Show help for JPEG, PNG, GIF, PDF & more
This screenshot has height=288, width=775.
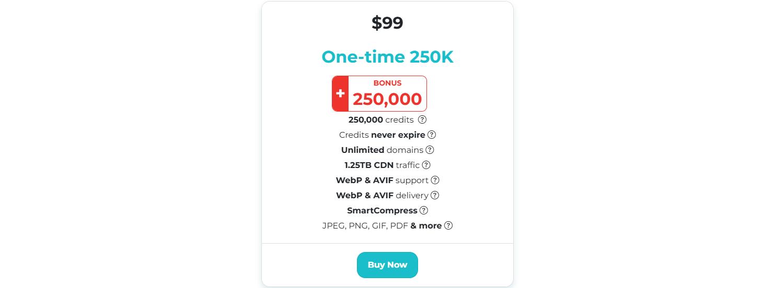pos(448,225)
